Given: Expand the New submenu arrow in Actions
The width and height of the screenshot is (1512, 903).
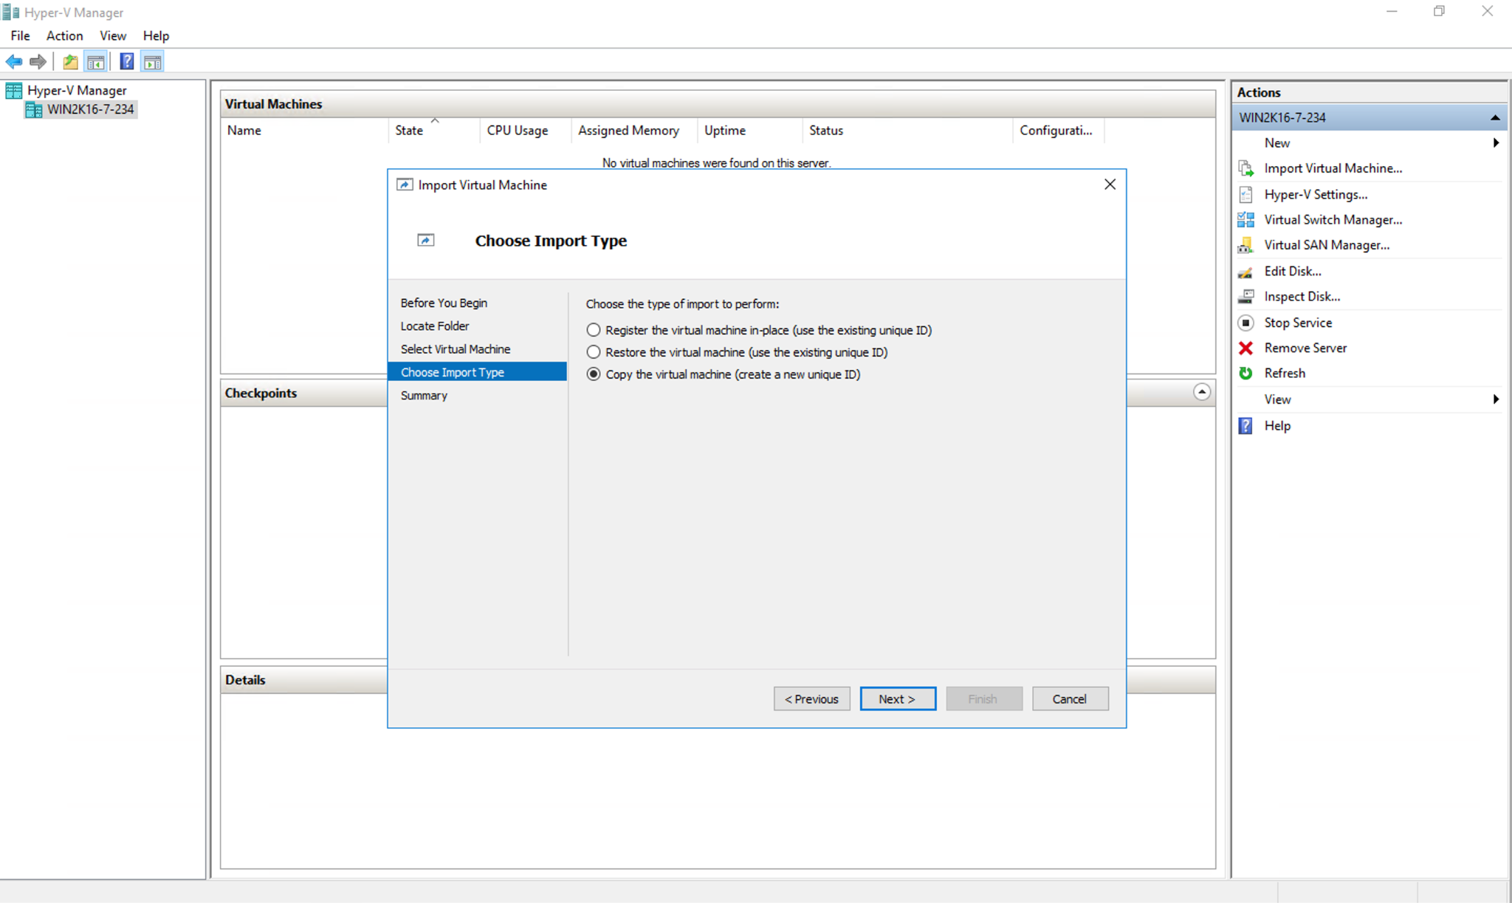Looking at the screenshot, I should click(x=1496, y=143).
